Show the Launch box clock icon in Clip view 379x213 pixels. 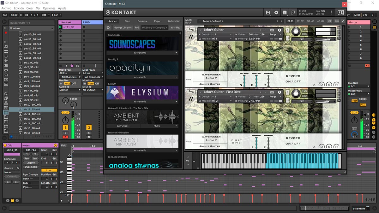click(x=8, y=200)
